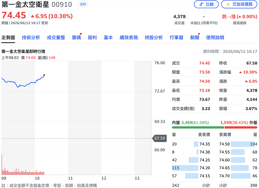Click the 昨收 67.50 value
The width and height of the screenshot is (259, 188).
[252, 63]
